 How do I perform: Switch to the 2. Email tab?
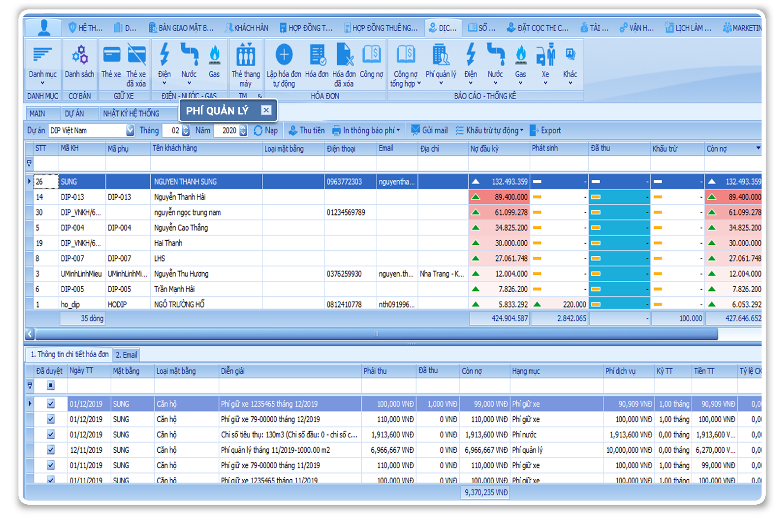point(127,354)
